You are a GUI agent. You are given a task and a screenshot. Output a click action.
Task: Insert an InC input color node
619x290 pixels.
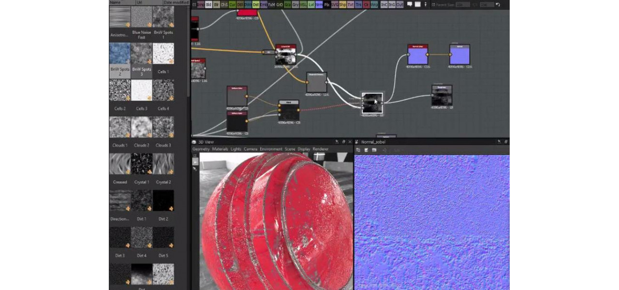(x=384, y=4)
